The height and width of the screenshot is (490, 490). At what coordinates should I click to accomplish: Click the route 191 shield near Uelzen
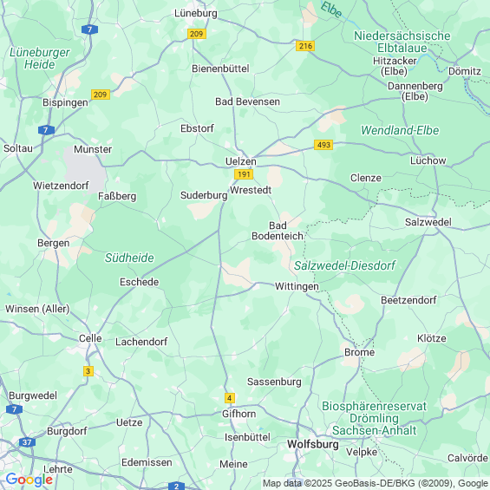pyautogui.click(x=244, y=174)
